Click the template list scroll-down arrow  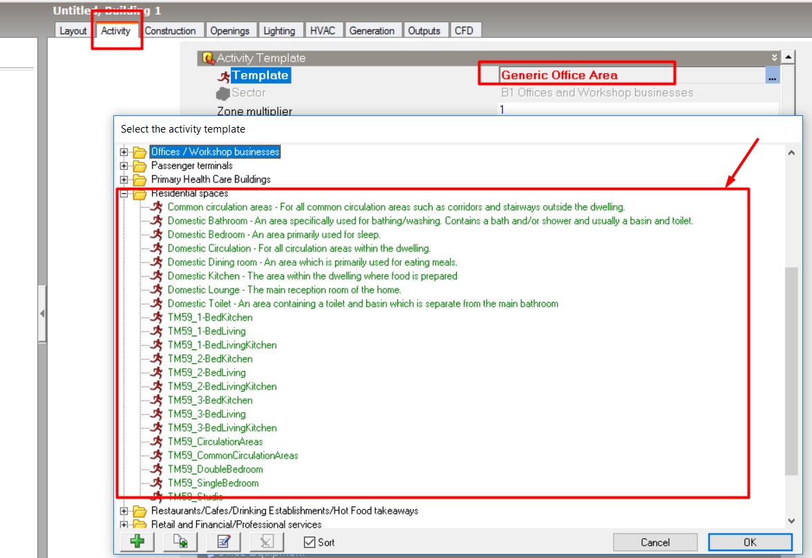pyautogui.click(x=791, y=521)
